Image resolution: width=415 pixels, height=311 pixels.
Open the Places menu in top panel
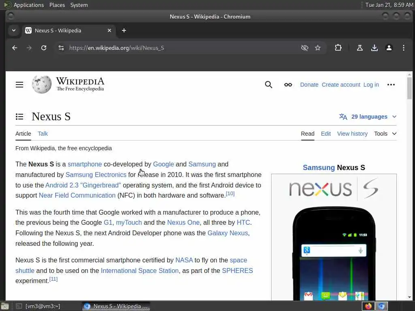(57, 5)
